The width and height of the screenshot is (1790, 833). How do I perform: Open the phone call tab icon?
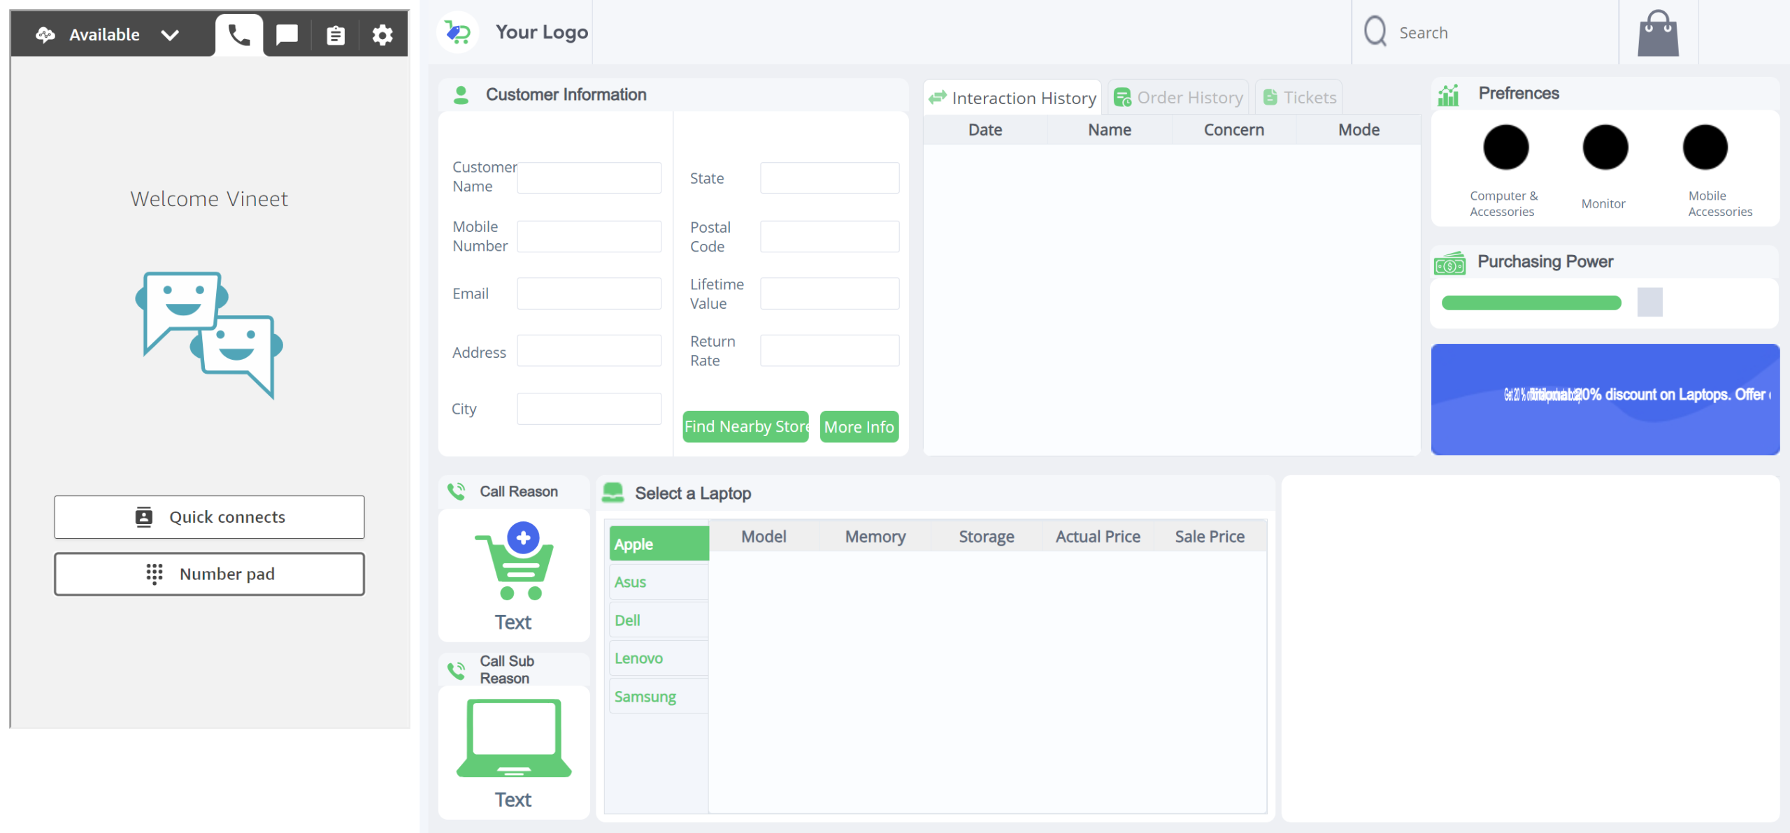239,34
